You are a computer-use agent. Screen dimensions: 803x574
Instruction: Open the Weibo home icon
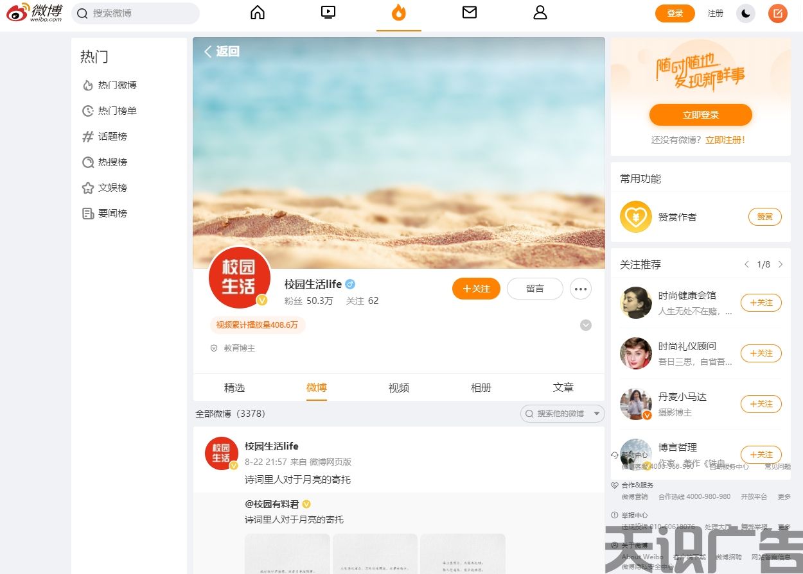pos(258,13)
